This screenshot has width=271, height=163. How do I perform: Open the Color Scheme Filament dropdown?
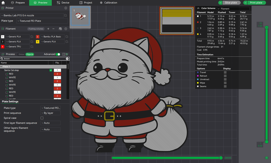point(233,9)
